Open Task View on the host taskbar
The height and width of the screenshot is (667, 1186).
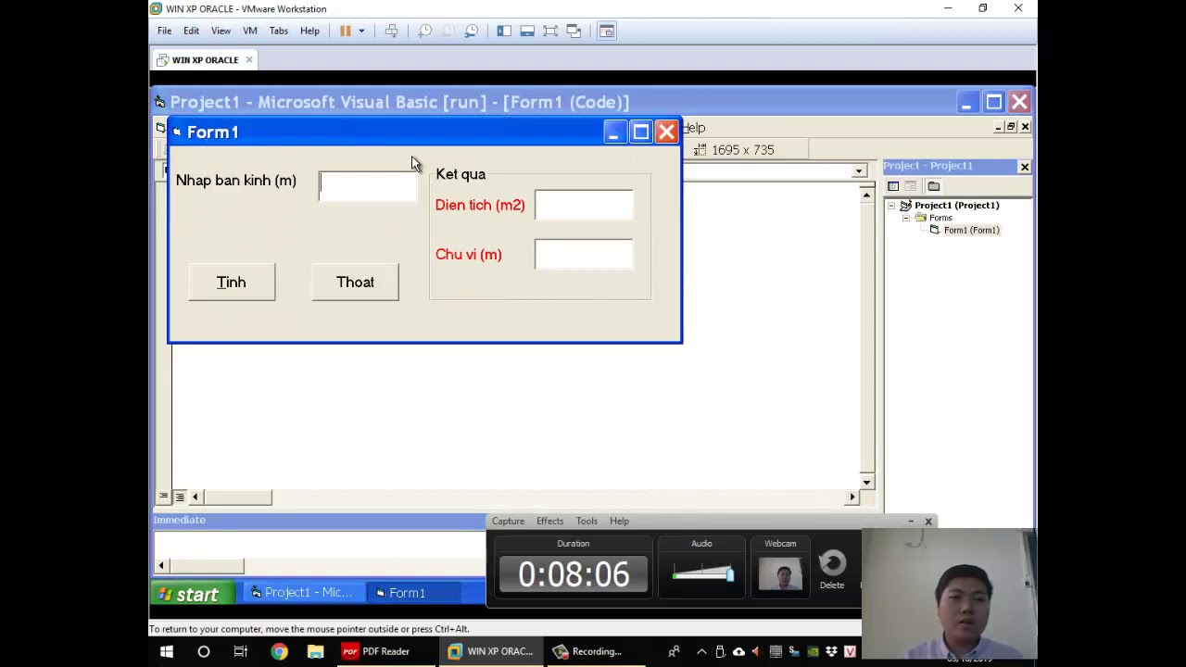point(241,651)
